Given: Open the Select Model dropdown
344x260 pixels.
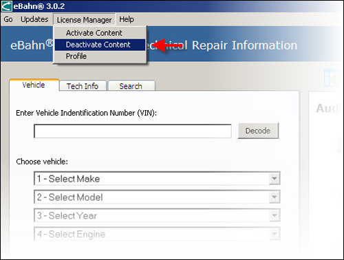Looking at the screenshot, I should pos(157,197).
